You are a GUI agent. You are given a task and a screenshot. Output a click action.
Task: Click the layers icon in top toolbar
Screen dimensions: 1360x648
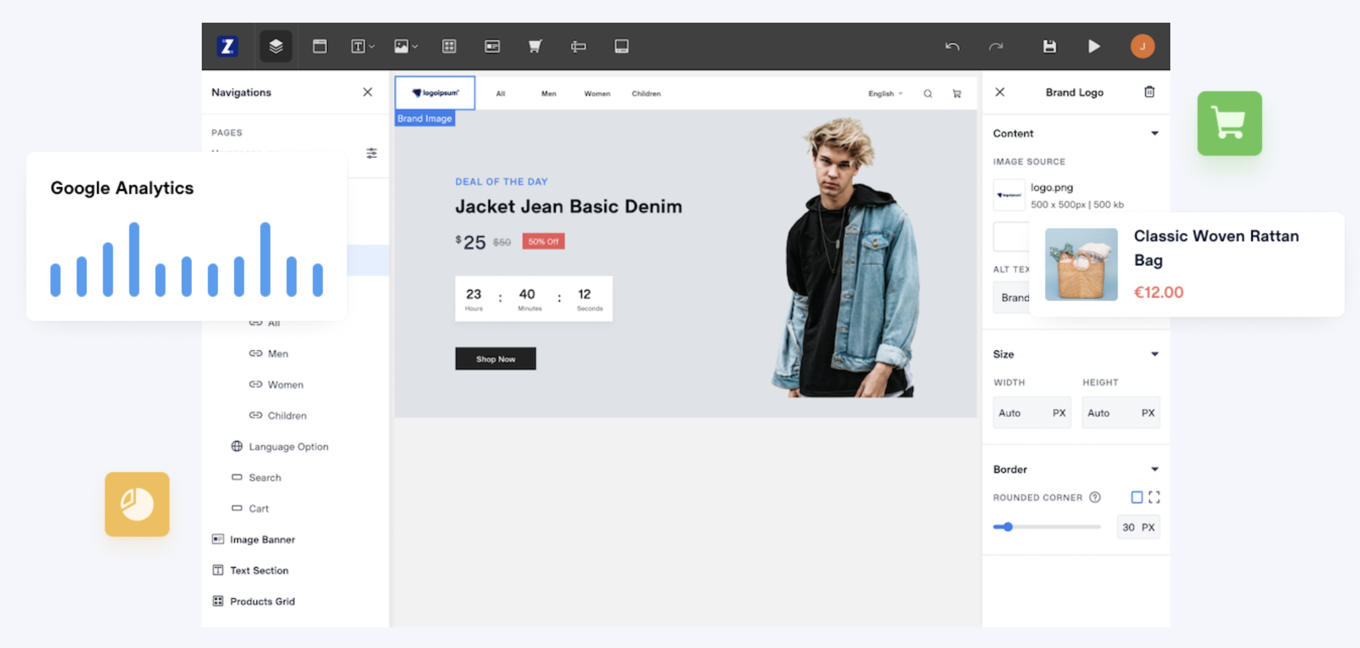[x=275, y=46]
